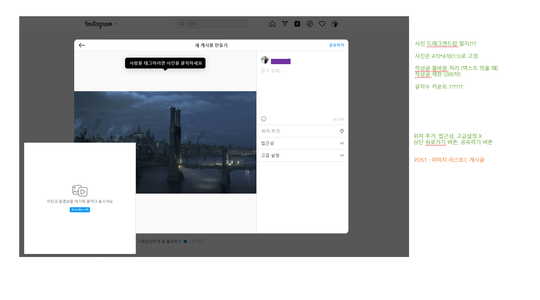Click the small user avatar next to the caption

coord(265,60)
